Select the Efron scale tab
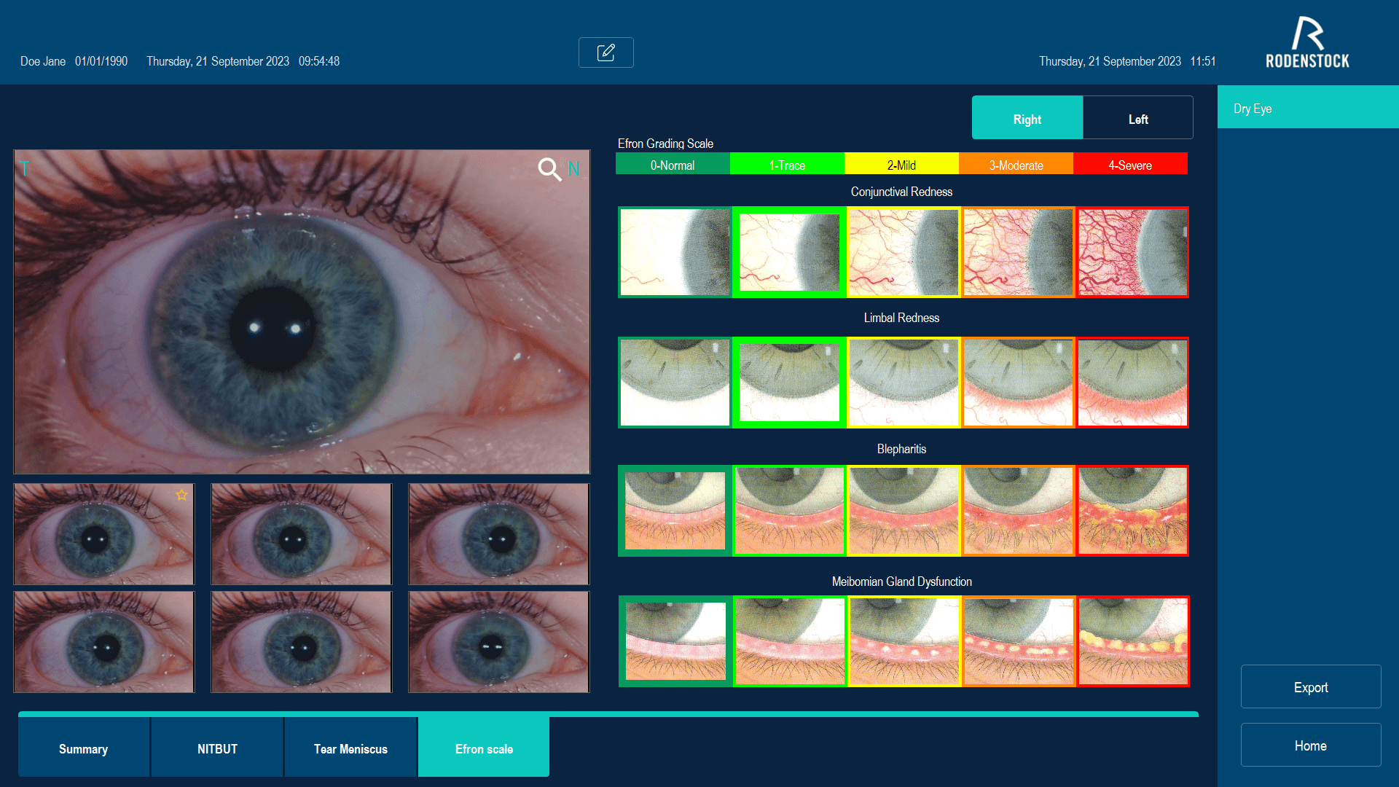Viewport: 1399px width, 787px height. click(484, 748)
